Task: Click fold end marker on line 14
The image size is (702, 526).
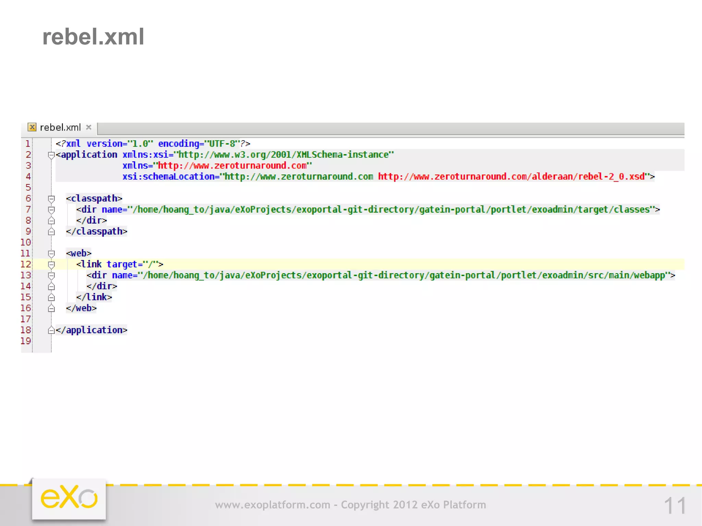Action: 51,286
